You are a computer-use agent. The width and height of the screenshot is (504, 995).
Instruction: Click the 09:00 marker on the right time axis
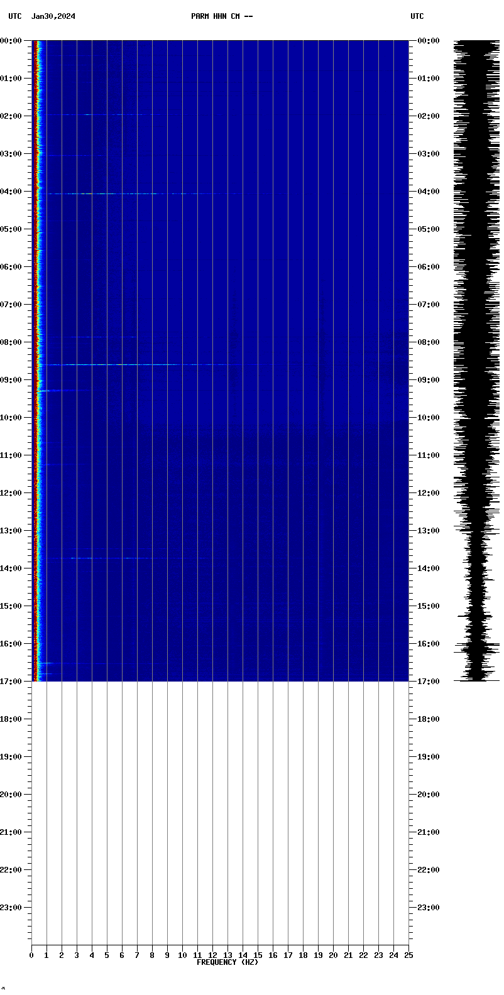point(427,380)
